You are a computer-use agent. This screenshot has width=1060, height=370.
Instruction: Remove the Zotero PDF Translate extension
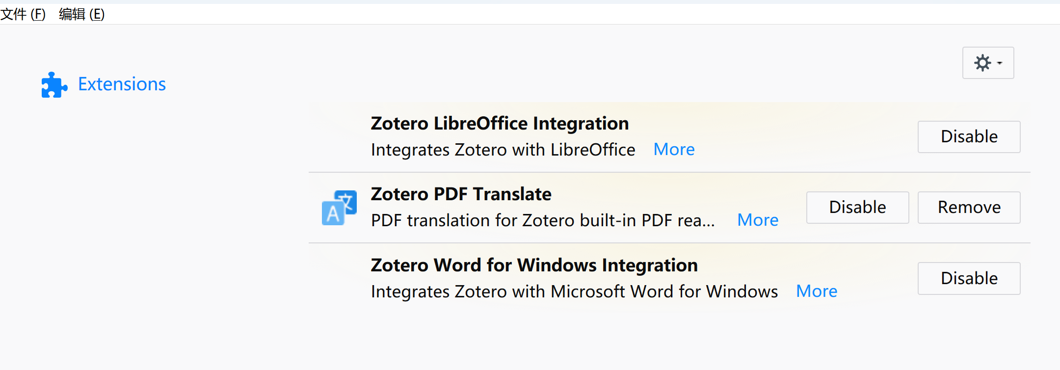(x=969, y=207)
